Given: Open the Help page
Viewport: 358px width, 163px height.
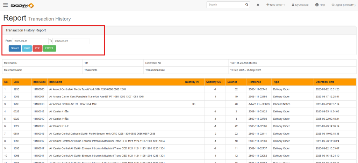Looking at the screenshot, I should 320,5.
